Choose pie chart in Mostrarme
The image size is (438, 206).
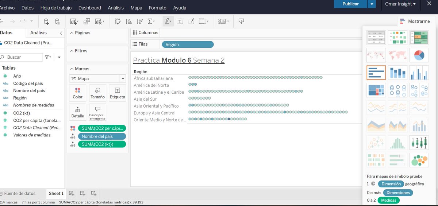[x=419, y=55]
